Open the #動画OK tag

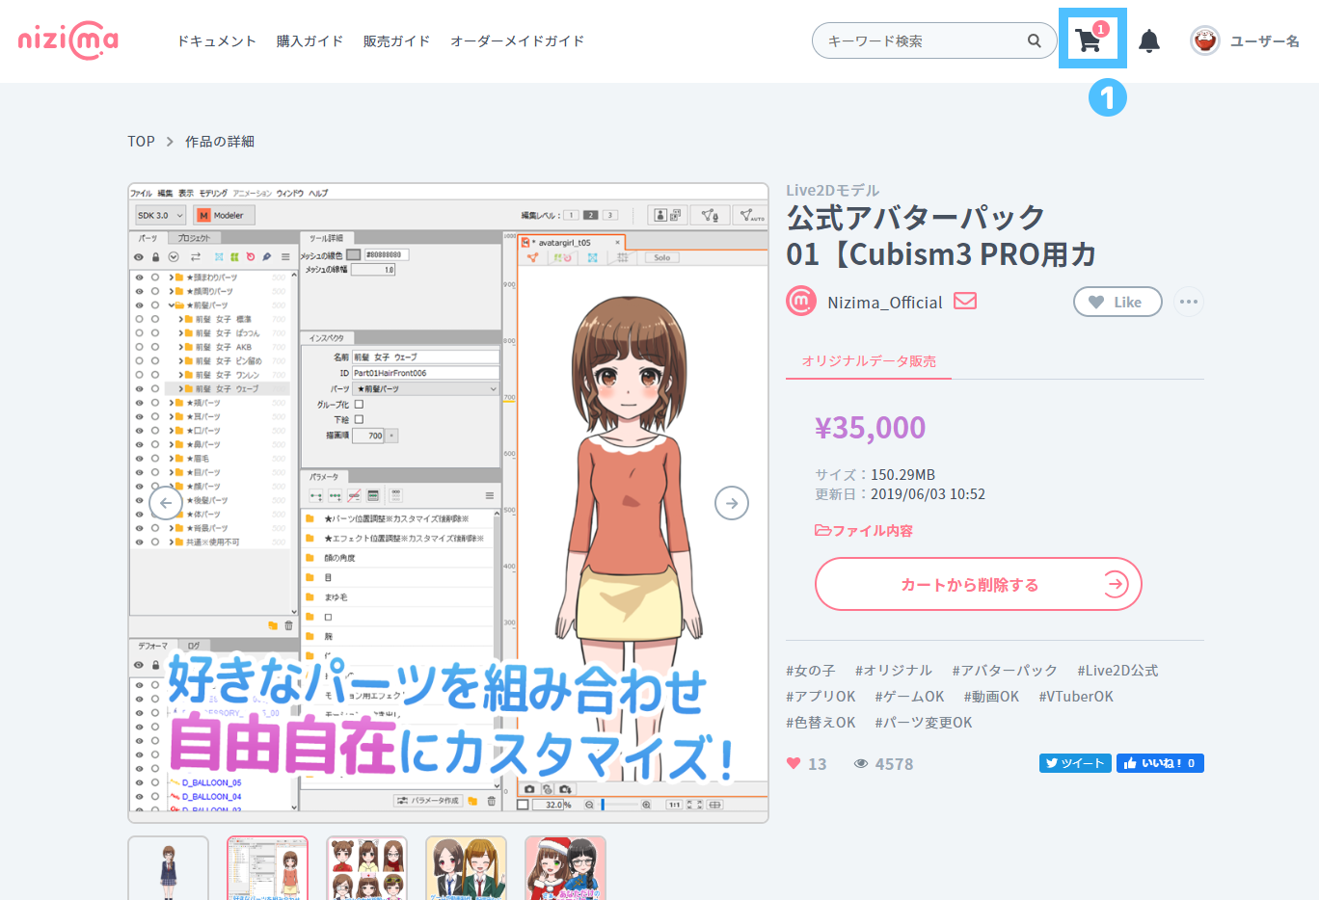coord(991,697)
